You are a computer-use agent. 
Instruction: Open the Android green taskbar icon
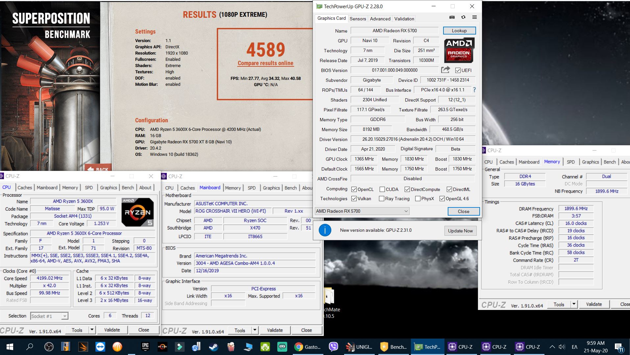(x=265, y=347)
